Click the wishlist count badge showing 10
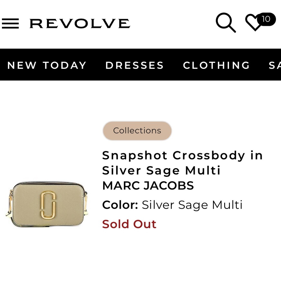The image size is (281, 281). (x=266, y=19)
